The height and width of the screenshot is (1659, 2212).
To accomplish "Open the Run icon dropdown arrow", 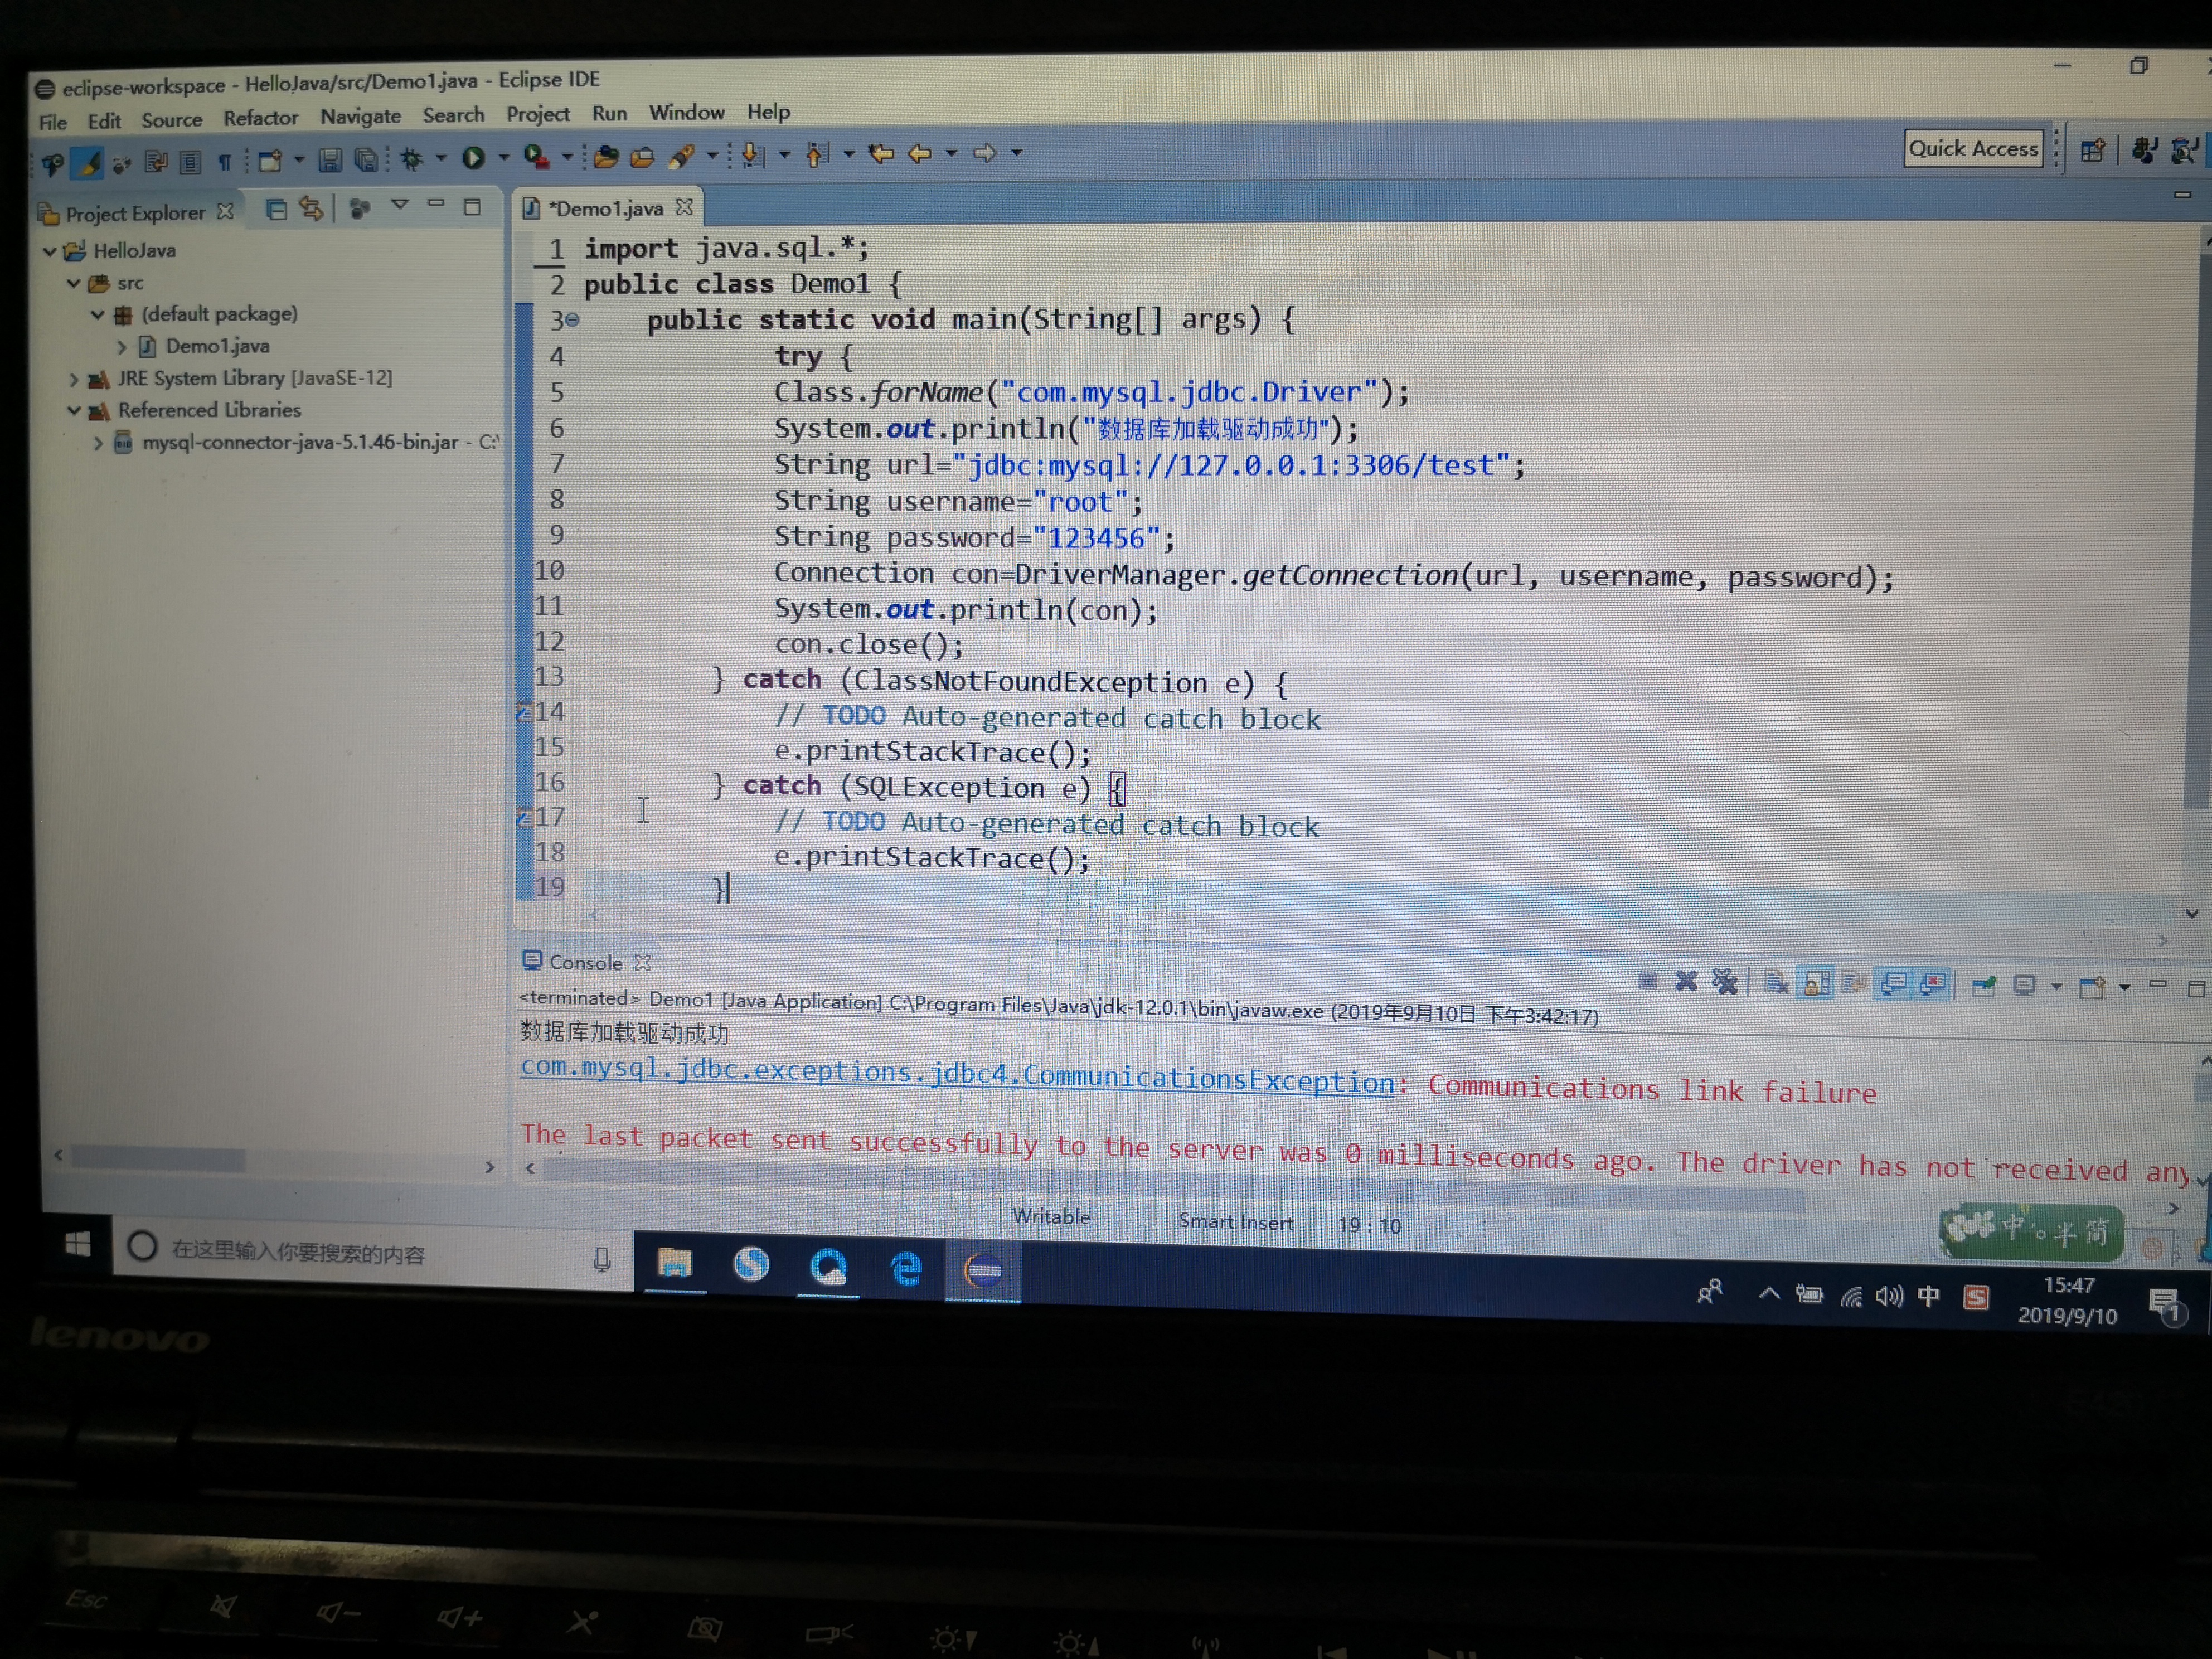I will point(504,157).
